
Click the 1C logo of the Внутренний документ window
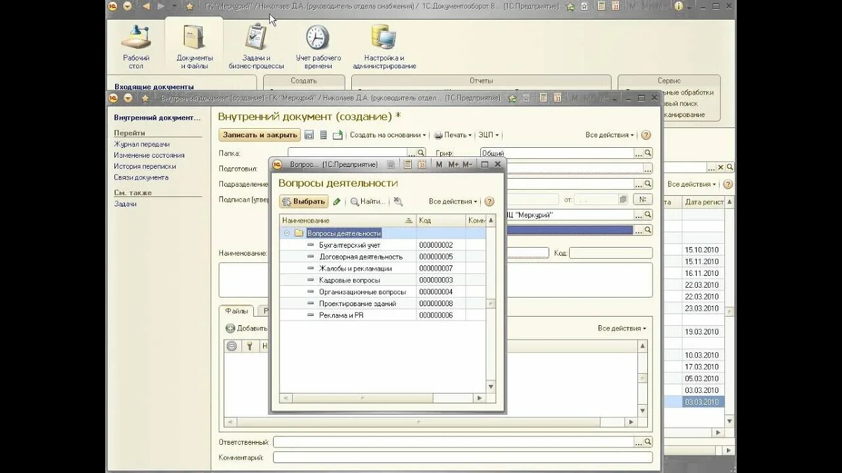click(112, 98)
